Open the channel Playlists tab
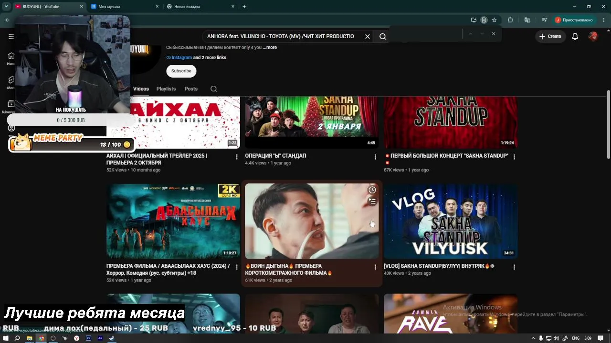 tap(166, 89)
